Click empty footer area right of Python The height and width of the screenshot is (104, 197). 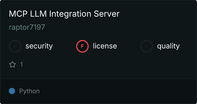click(117, 91)
